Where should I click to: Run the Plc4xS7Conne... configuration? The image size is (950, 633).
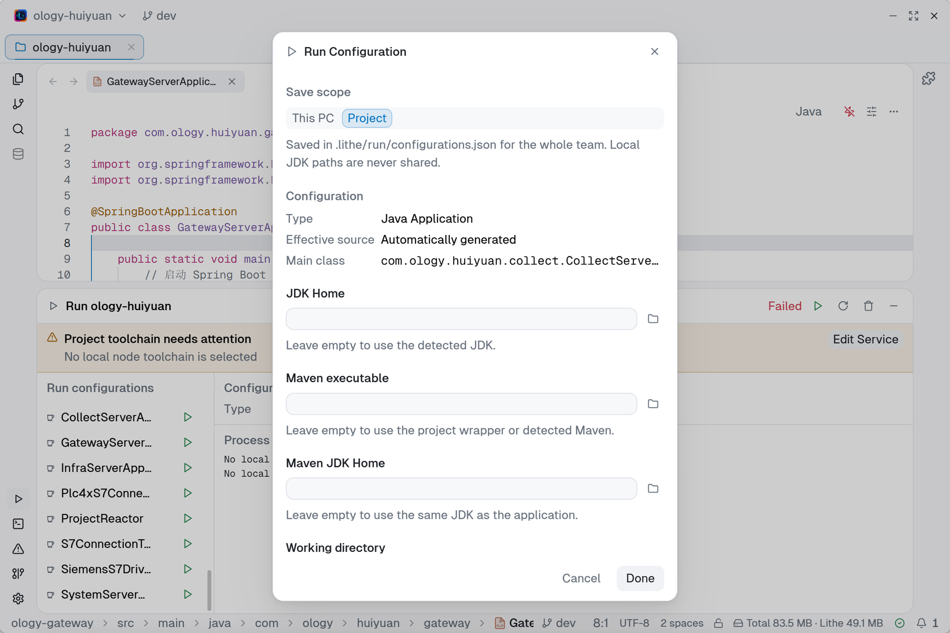click(x=188, y=493)
